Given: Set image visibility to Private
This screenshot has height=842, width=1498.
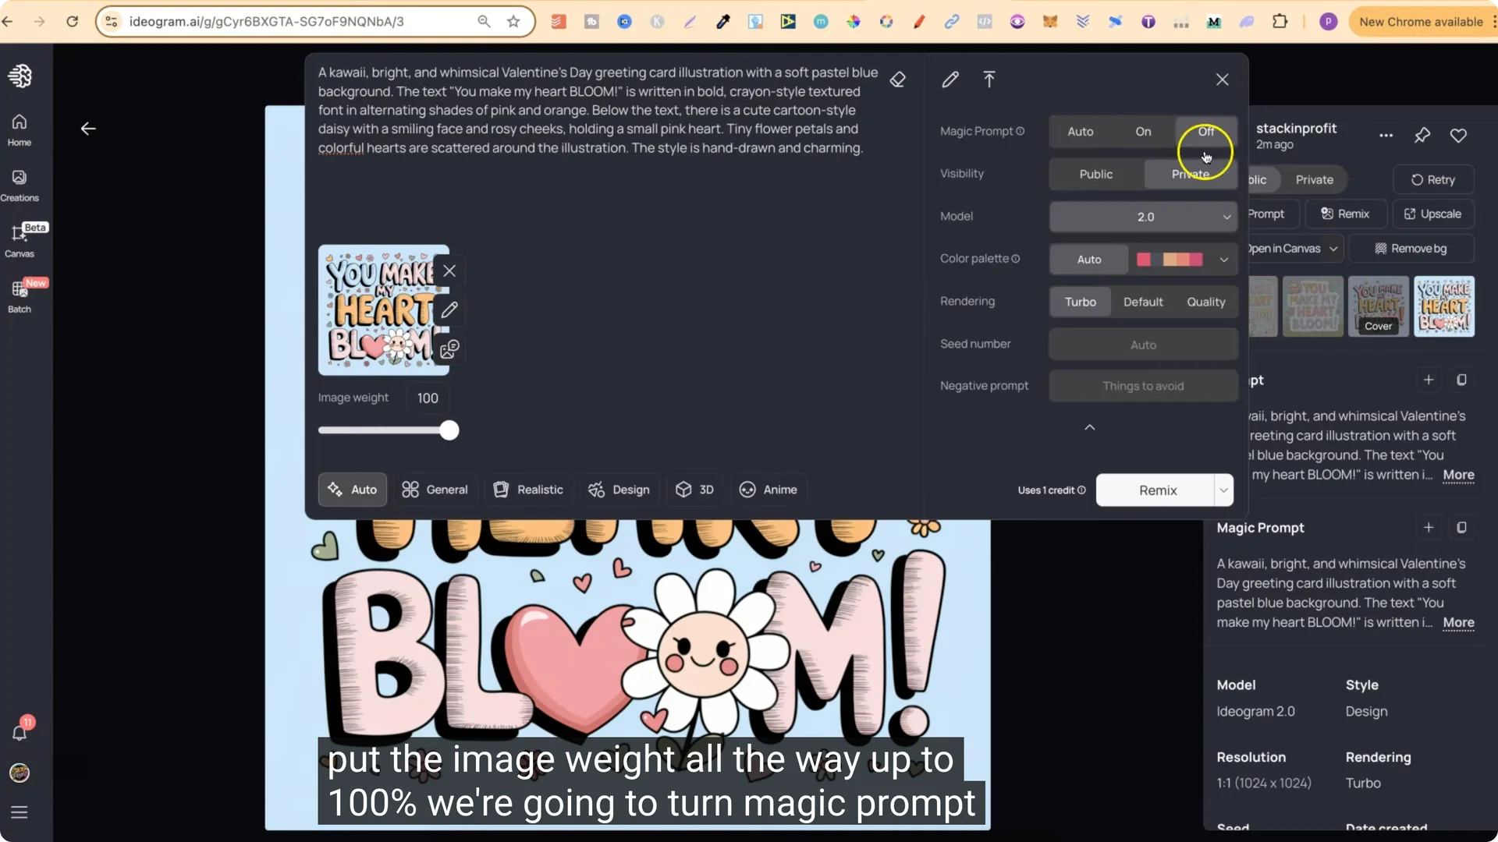Looking at the screenshot, I should [x=1189, y=174].
